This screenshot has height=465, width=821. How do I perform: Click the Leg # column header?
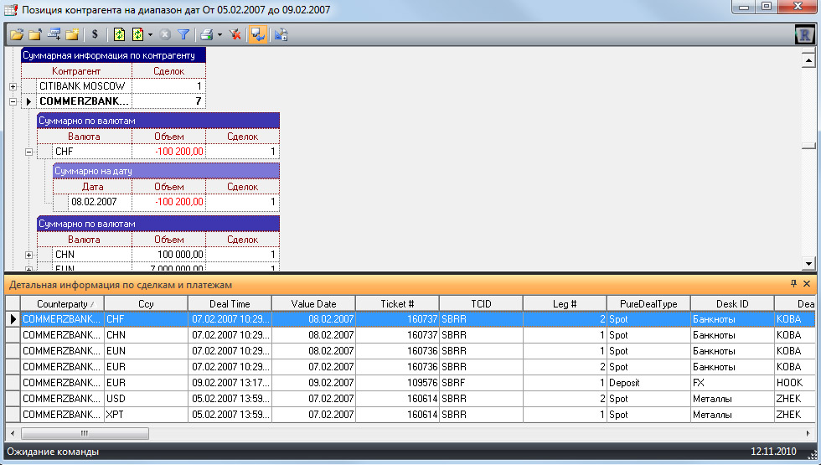[565, 303]
